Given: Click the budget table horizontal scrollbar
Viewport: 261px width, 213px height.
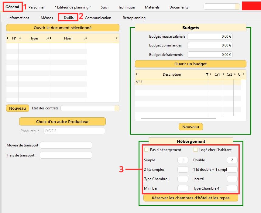Looking at the screenshot, I should click(178, 118).
